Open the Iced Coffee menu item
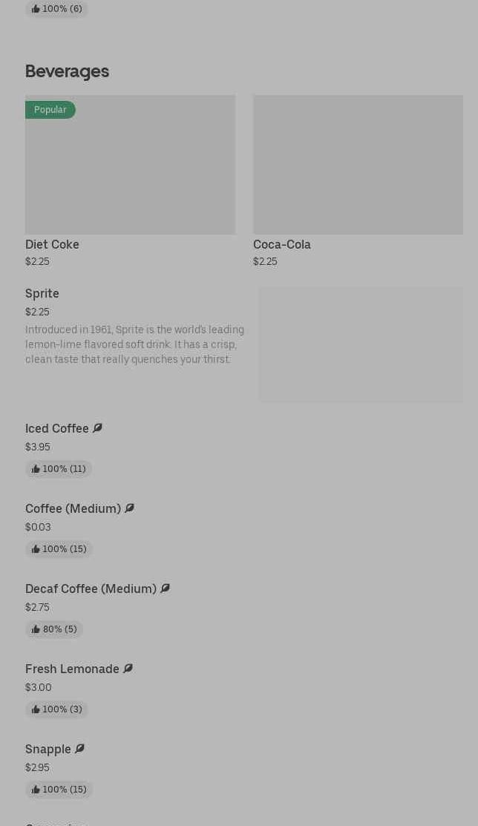Screen dimensions: 478x826 [x=57, y=428]
